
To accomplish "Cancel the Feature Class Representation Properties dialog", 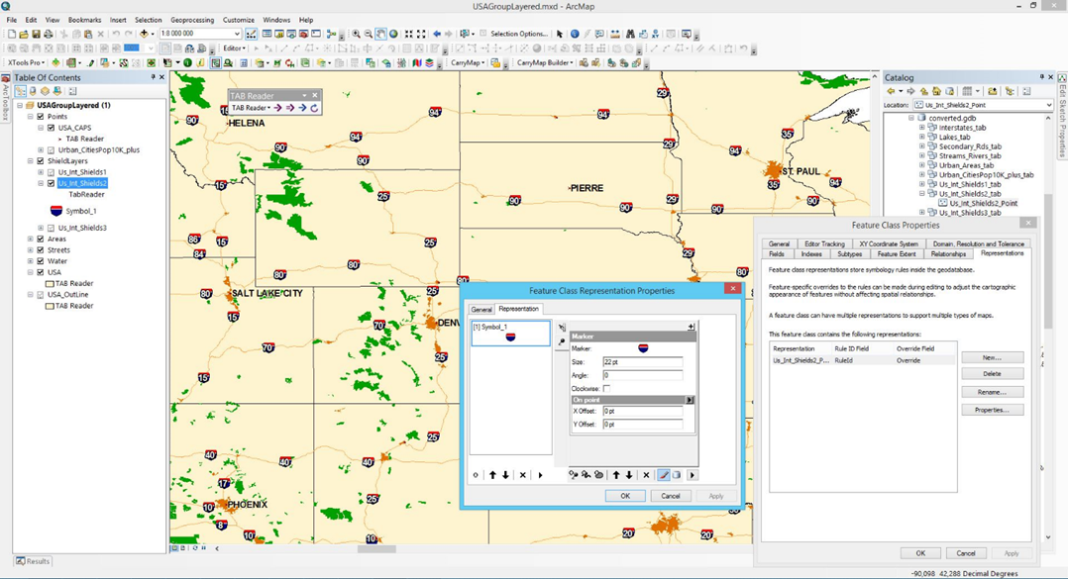I will pos(670,496).
